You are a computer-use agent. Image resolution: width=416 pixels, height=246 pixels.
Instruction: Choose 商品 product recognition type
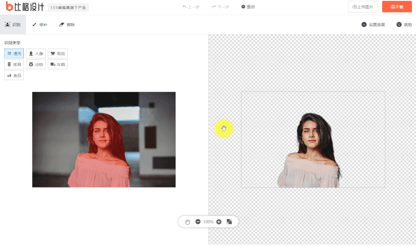tap(58, 54)
